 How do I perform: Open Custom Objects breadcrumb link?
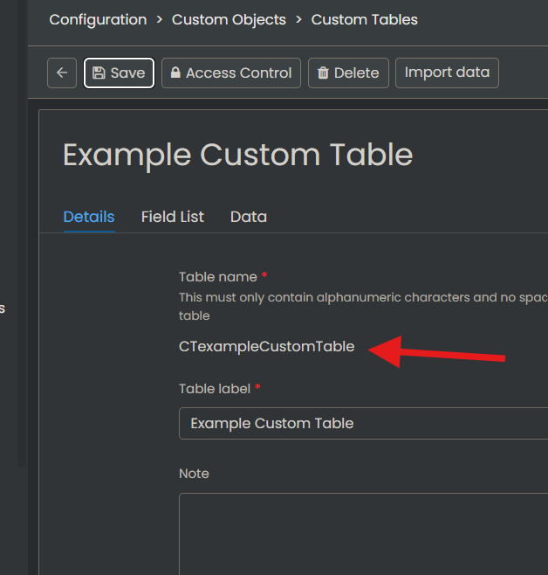tap(229, 20)
